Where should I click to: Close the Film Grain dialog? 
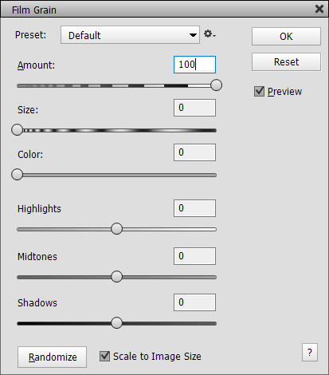coord(319,9)
